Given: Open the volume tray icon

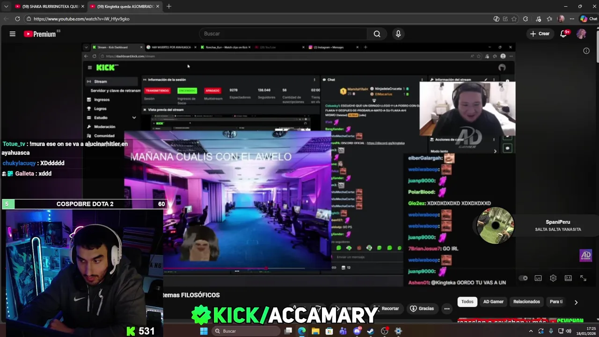Looking at the screenshot, I should 569,331.
